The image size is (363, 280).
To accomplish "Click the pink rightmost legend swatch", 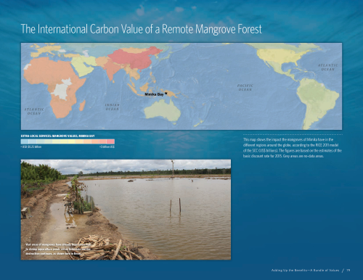I will click(110, 141).
